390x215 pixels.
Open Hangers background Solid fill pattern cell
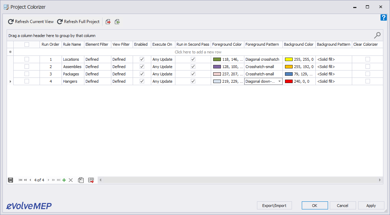334,81
